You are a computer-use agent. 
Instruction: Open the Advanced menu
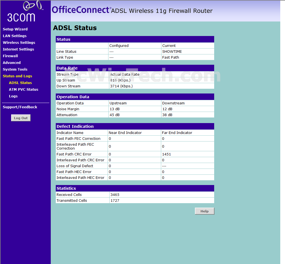(12, 63)
